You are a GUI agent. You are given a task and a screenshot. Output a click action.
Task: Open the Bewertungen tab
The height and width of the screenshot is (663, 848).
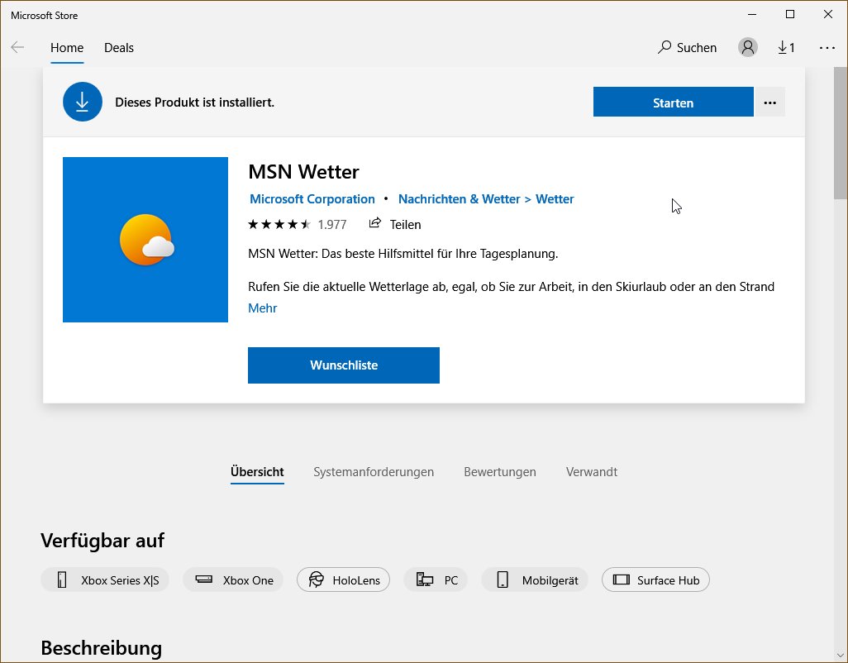500,472
